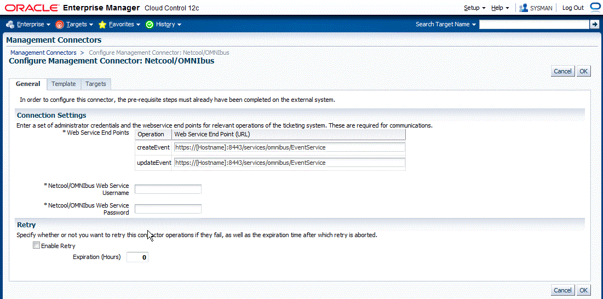
Task: Expand the Setup dropdown
Action: [x=475, y=8]
